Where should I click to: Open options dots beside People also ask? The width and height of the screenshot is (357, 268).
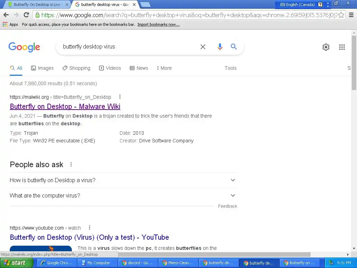(71, 164)
